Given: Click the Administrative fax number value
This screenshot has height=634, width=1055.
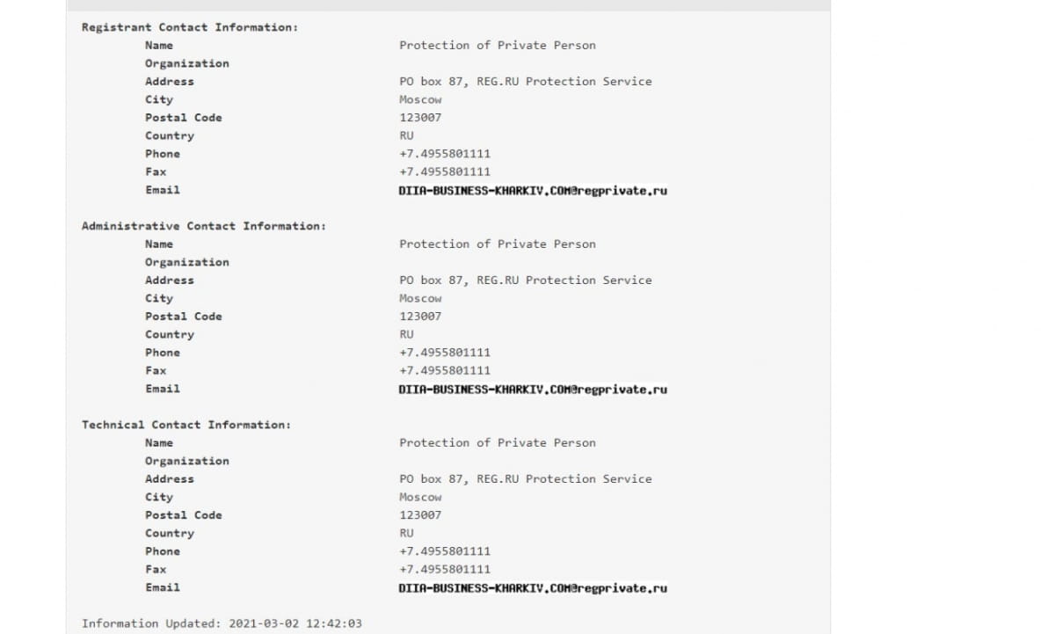Looking at the screenshot, I should (x=445, y=370).
